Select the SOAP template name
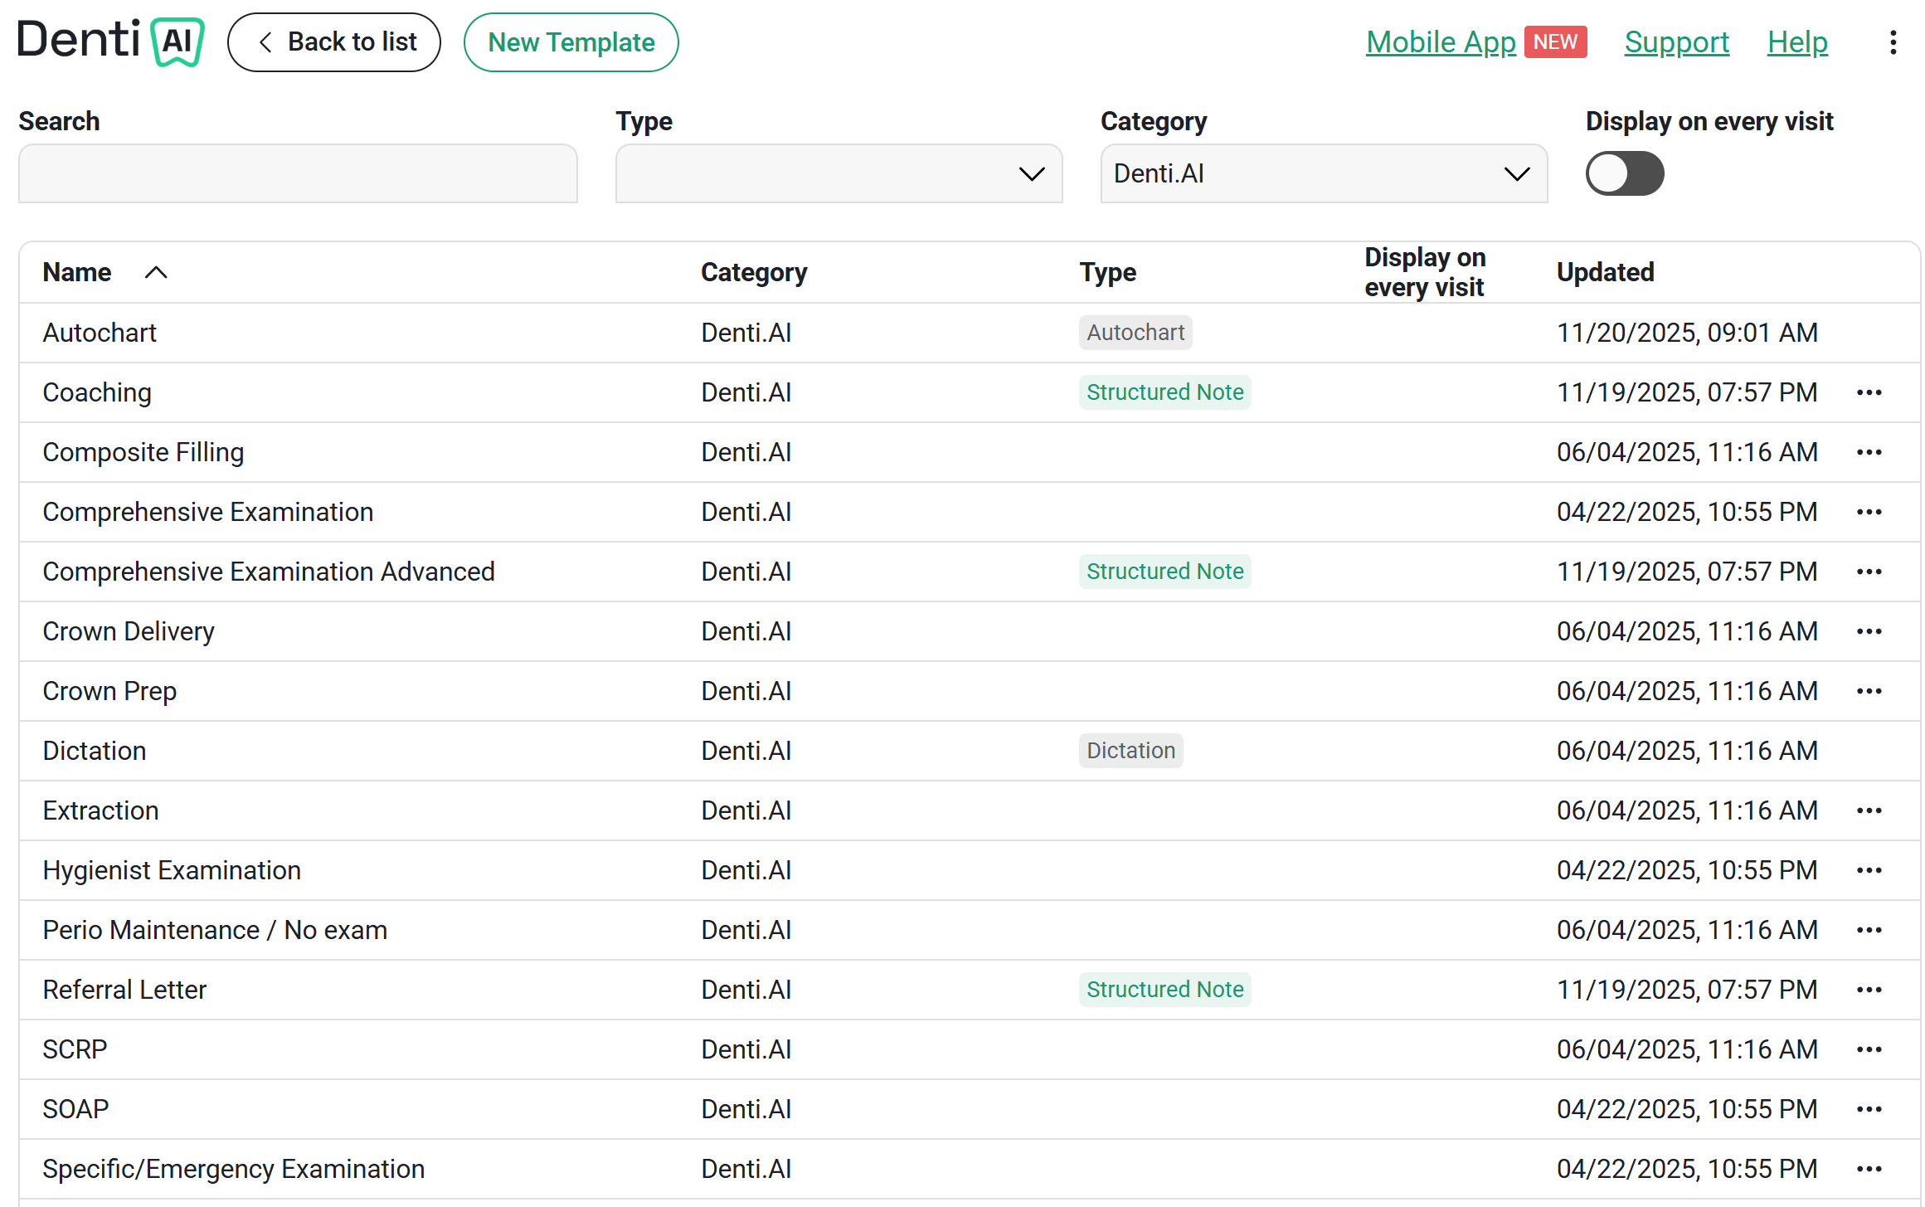The width and height of the screenshot is (1925, 1207). [x=75, y=1109]
